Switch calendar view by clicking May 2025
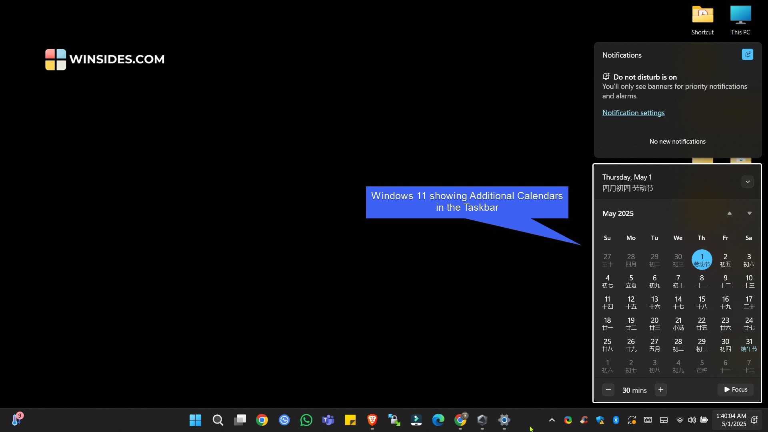The image size is (768, 432). (617, 213)
